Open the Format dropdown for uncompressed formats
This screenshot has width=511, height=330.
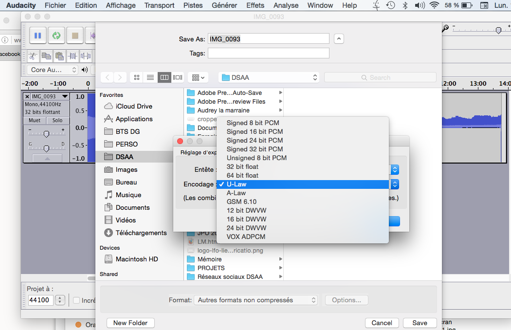(x=256, y=300)
